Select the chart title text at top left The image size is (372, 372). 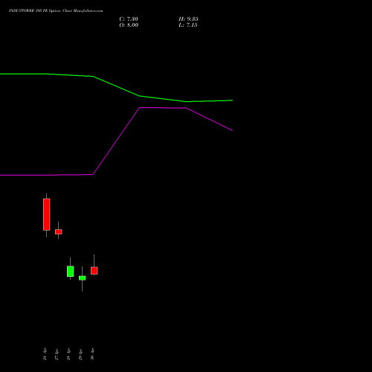[56, 10]
